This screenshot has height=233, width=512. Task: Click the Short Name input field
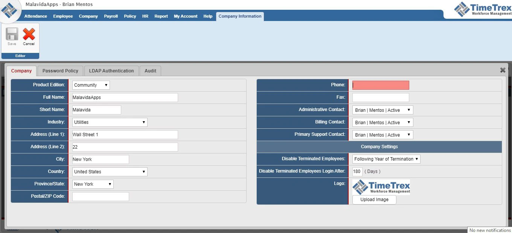pyautogui.click(x=97, y=110)
